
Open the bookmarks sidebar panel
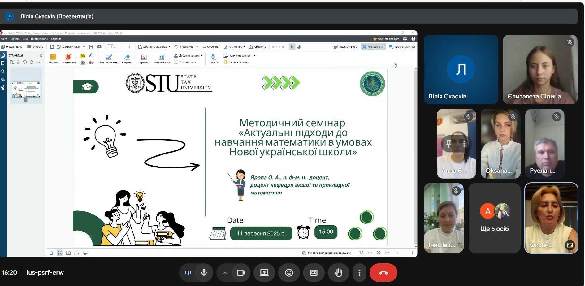(x=3, y=63)
